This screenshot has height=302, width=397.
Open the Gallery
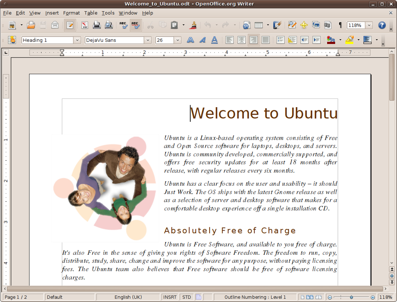(316, 25)
